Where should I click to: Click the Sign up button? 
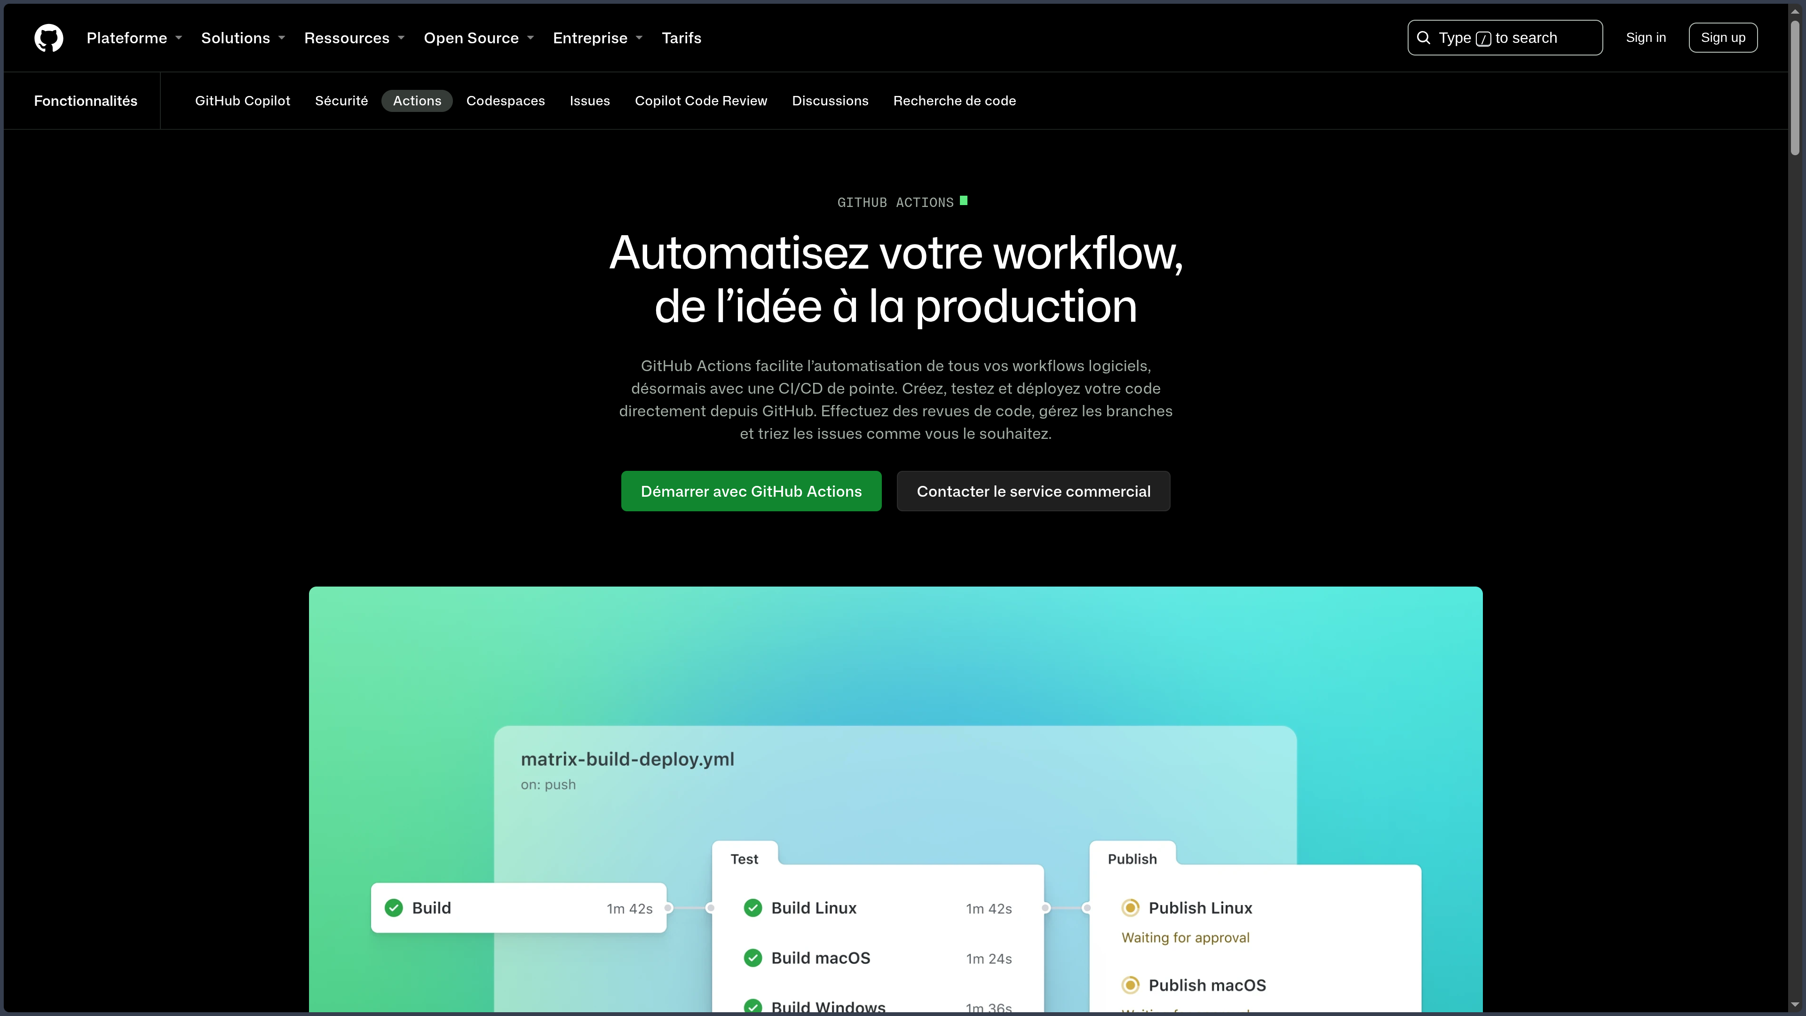[1723, 38]
